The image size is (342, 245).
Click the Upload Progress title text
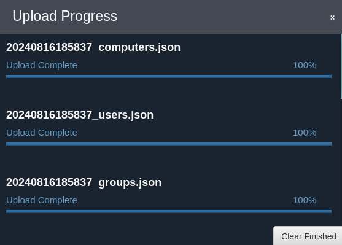coord(65,16)
